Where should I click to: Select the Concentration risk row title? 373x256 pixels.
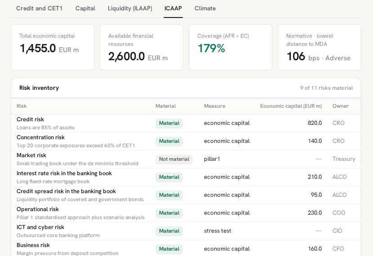click(x=41, y=137)
